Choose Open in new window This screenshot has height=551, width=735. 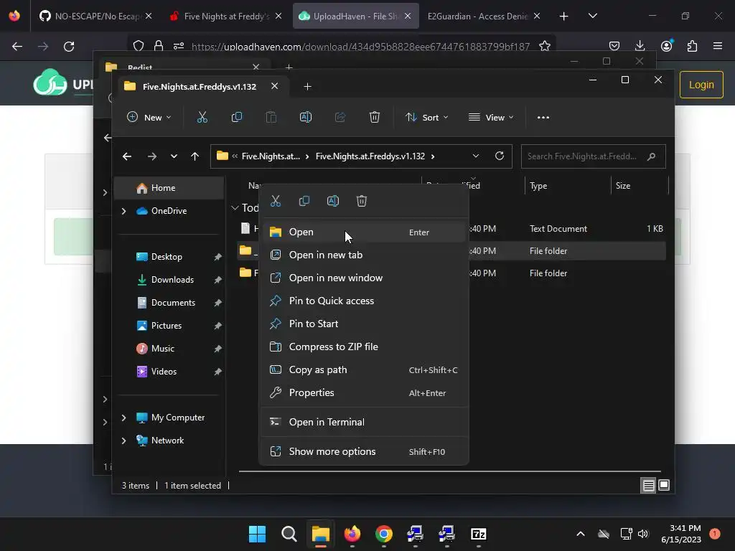tap(364, 278)
